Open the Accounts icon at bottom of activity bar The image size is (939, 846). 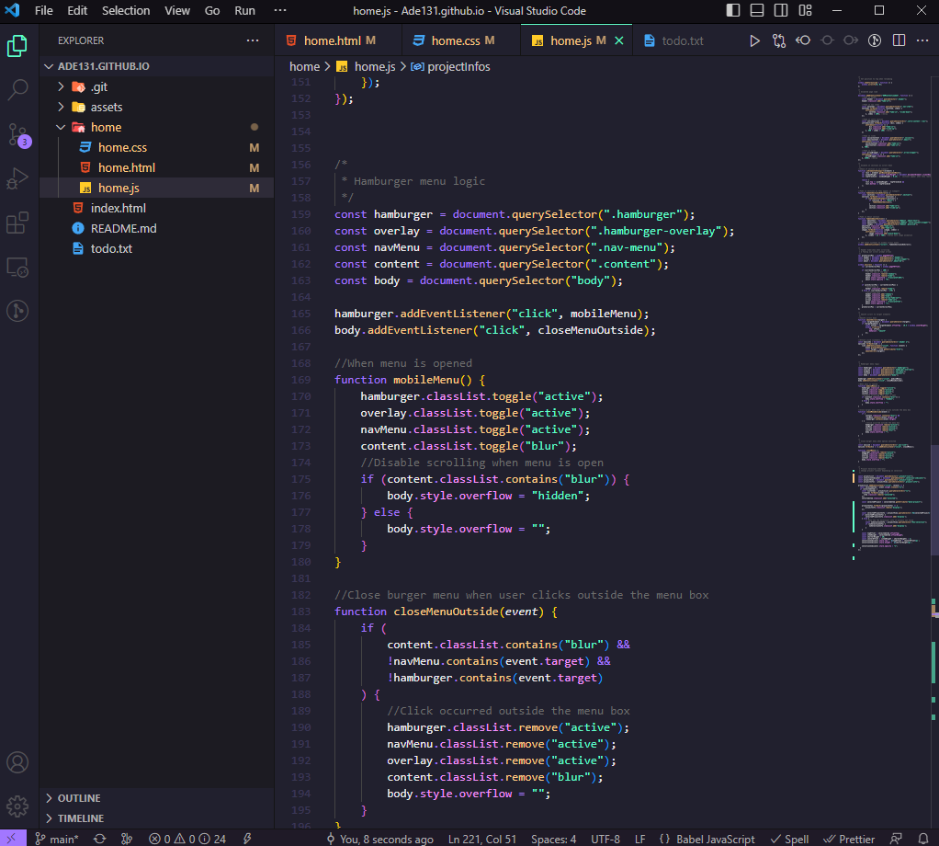[x=18, y=761]
